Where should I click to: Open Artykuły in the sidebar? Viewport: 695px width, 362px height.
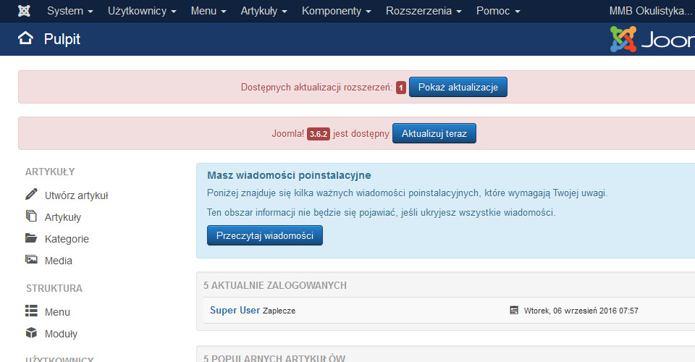pyautogui.click(x=63, y=217)
